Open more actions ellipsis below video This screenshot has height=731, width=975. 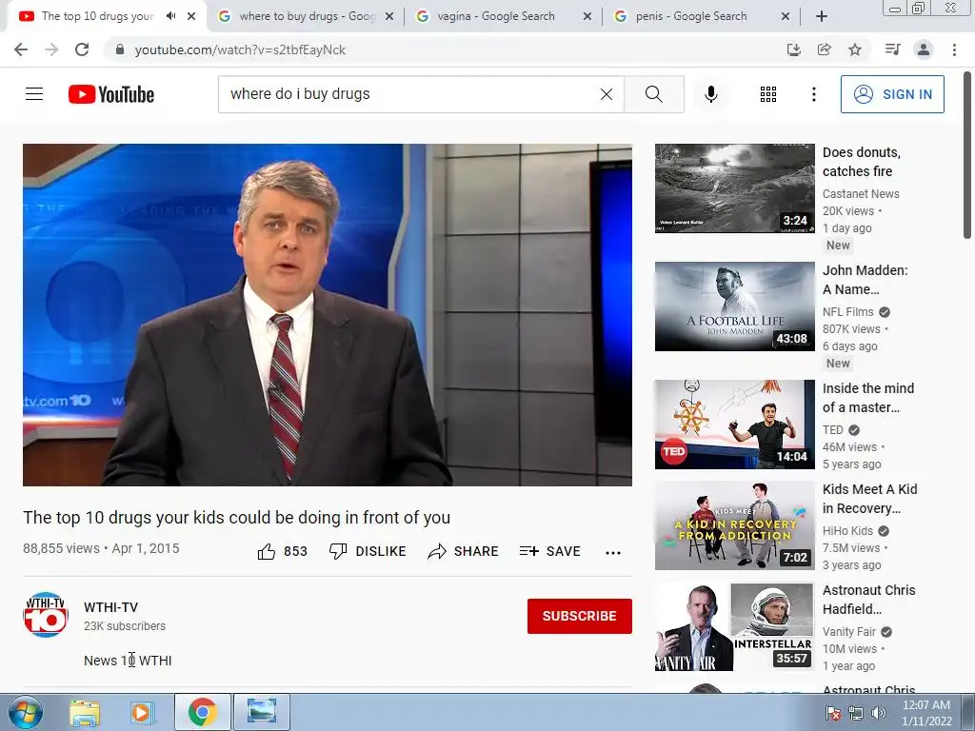point(613,553)
